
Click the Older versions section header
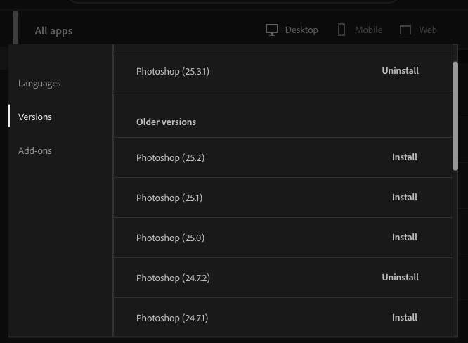(166, 122)
